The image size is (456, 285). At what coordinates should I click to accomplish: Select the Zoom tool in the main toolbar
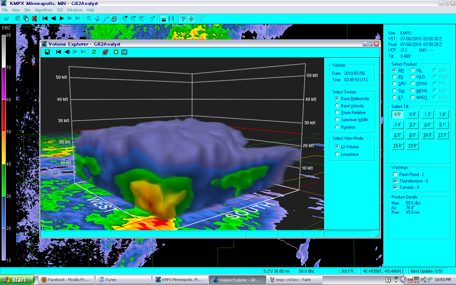[88, 19]
